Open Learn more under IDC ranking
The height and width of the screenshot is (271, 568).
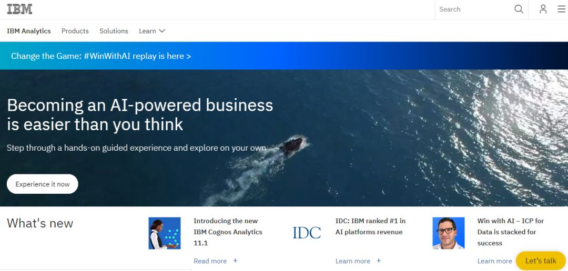(x=353, y=261)
